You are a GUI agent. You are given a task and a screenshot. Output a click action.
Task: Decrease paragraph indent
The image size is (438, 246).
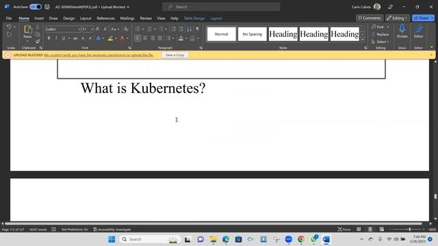click(x=173, y=29)
